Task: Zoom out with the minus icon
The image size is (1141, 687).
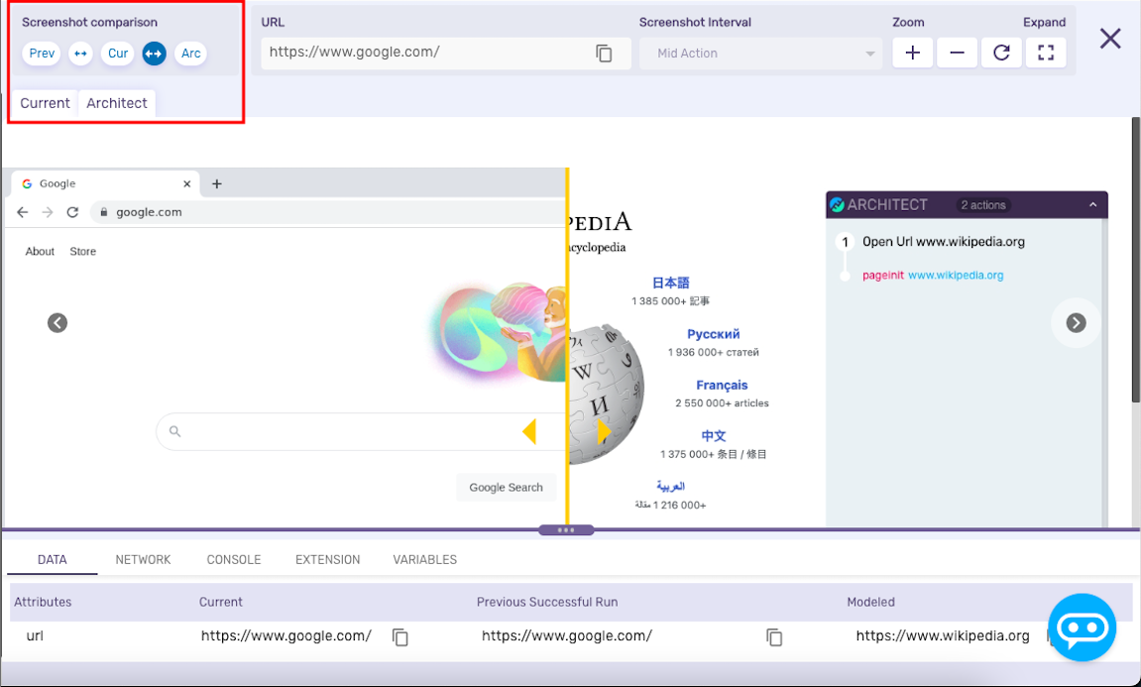Action: (957, 53)
